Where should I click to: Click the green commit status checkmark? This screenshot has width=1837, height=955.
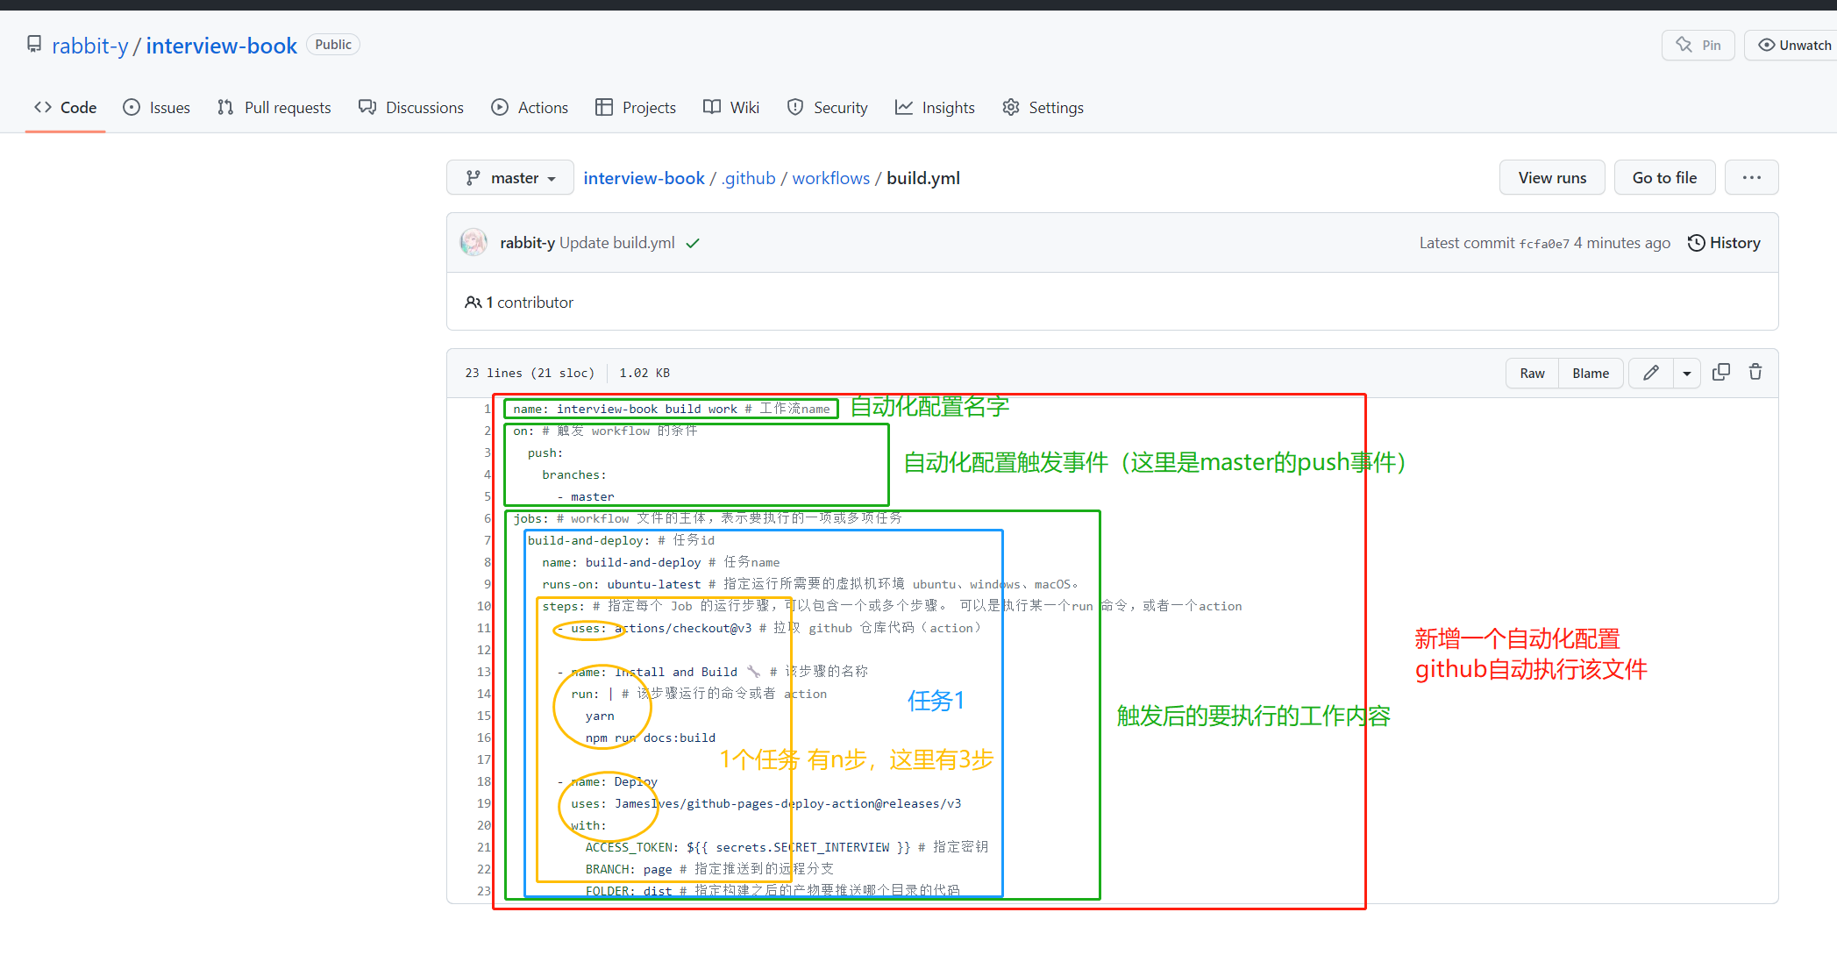tap(693, 244)
